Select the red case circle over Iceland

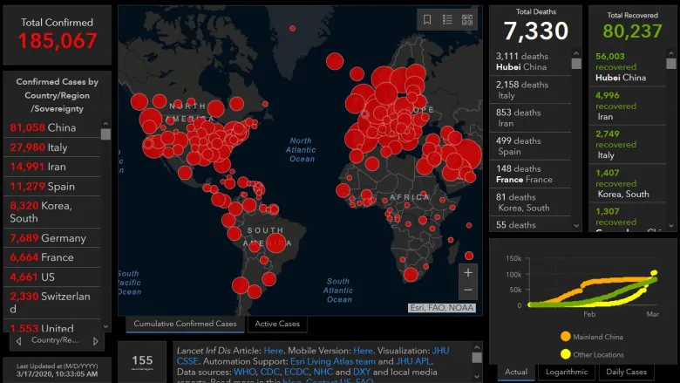click(335, 61)
